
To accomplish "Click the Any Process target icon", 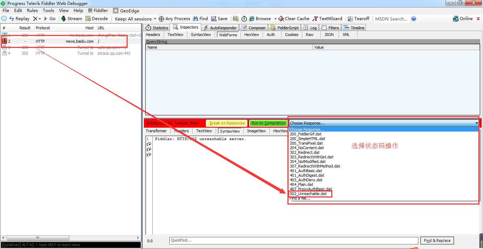I will [x=161, y=19].
